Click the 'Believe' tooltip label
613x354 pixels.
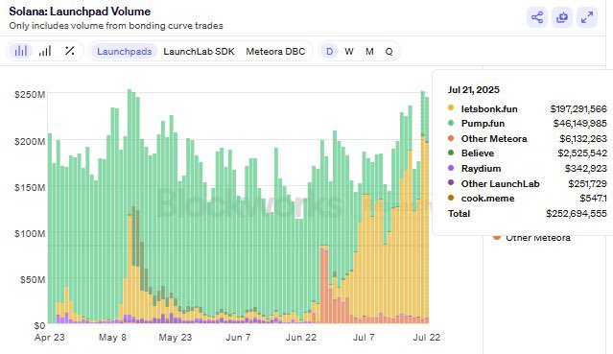[x=478, y=153]
